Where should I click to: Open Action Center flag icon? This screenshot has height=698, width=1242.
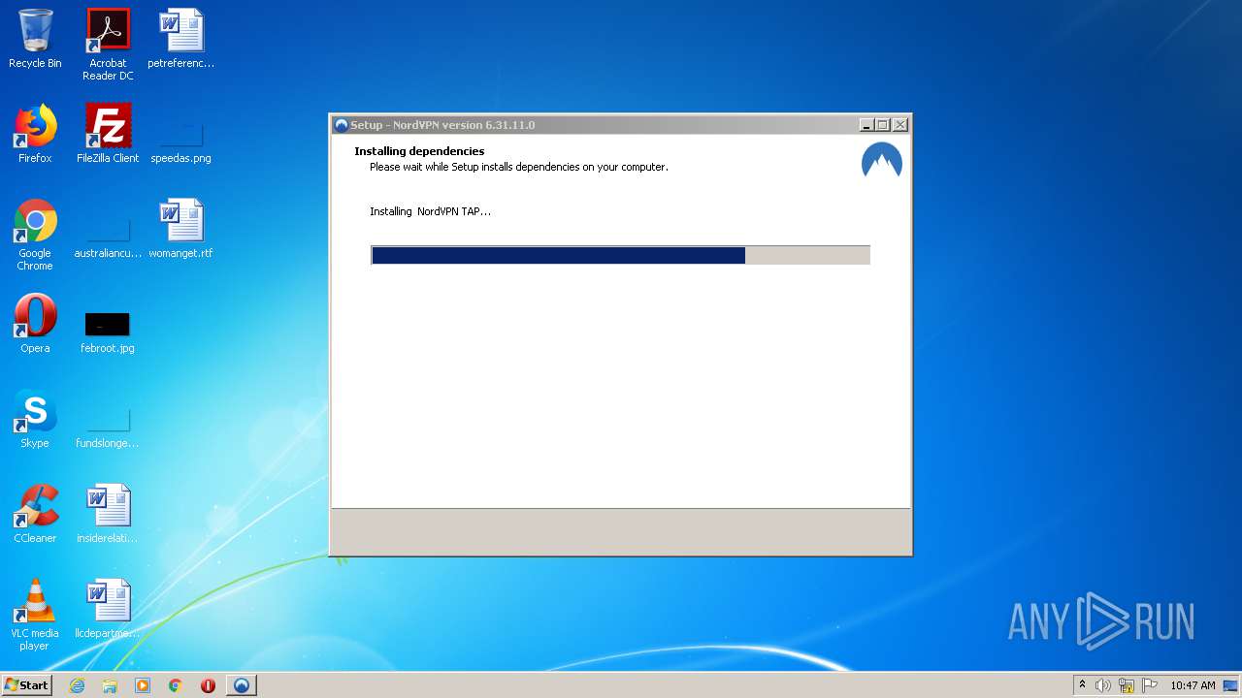(1150, 685)
